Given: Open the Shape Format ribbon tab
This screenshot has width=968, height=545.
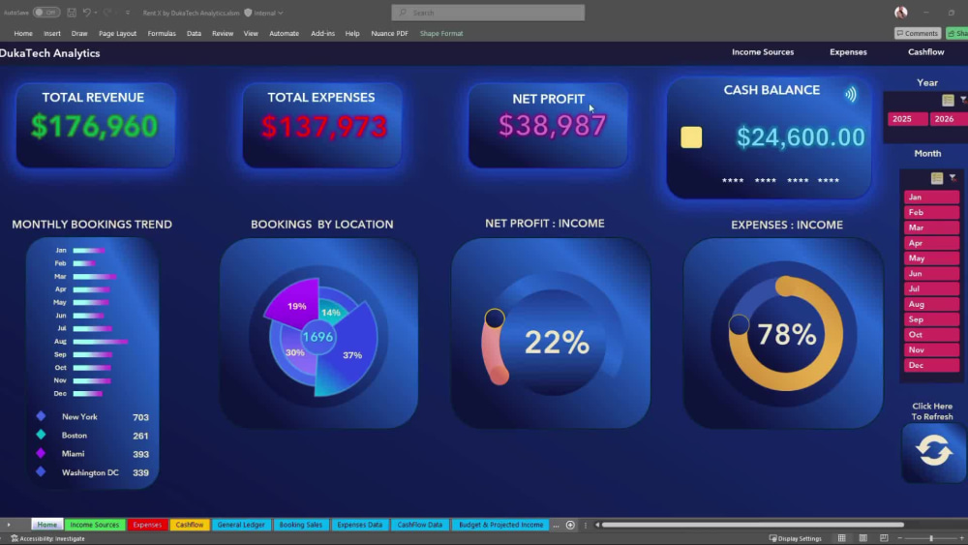Looking at the screenshot, I should (x=441, y=33).
